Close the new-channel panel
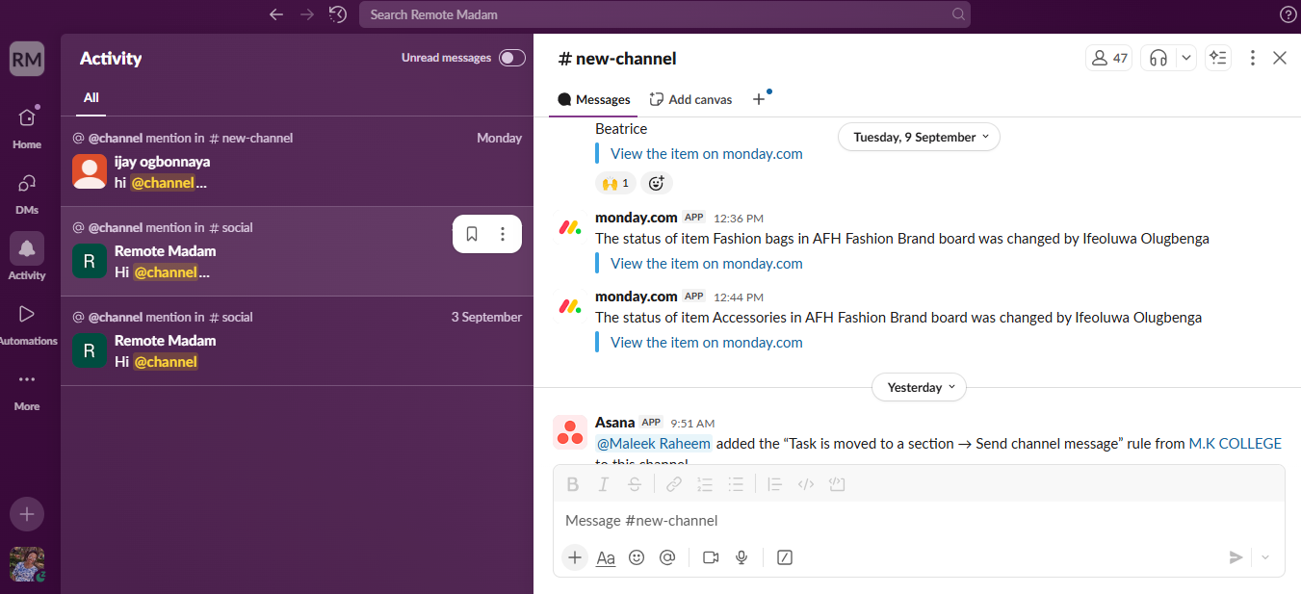 (x=1280, y=58)
